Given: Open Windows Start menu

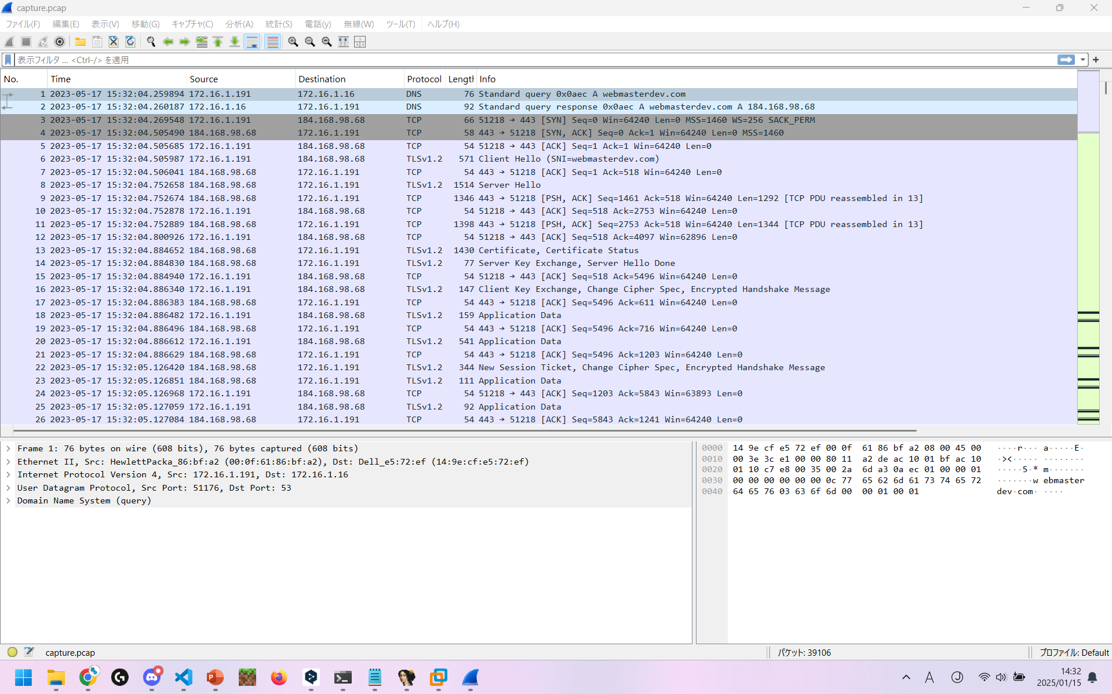Looking at the screenshot, I should coord(24,677).
